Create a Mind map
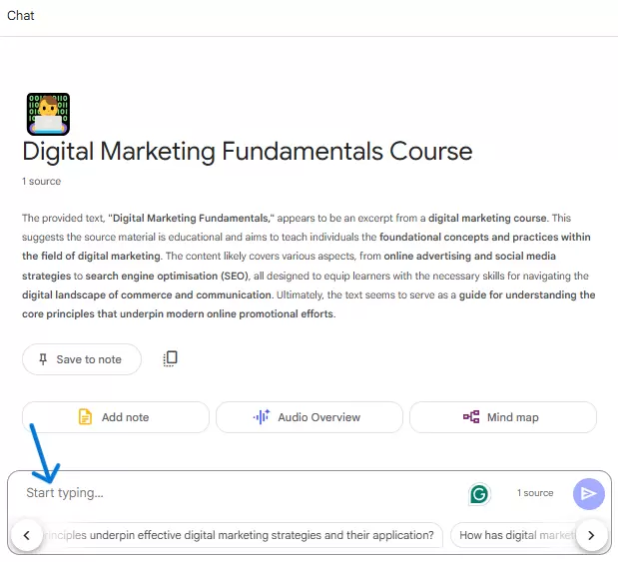This screenshot has height=562, width=618. coord(503,417)
